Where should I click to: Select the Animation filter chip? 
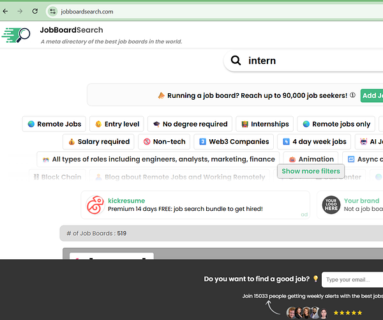coord(311,159)
